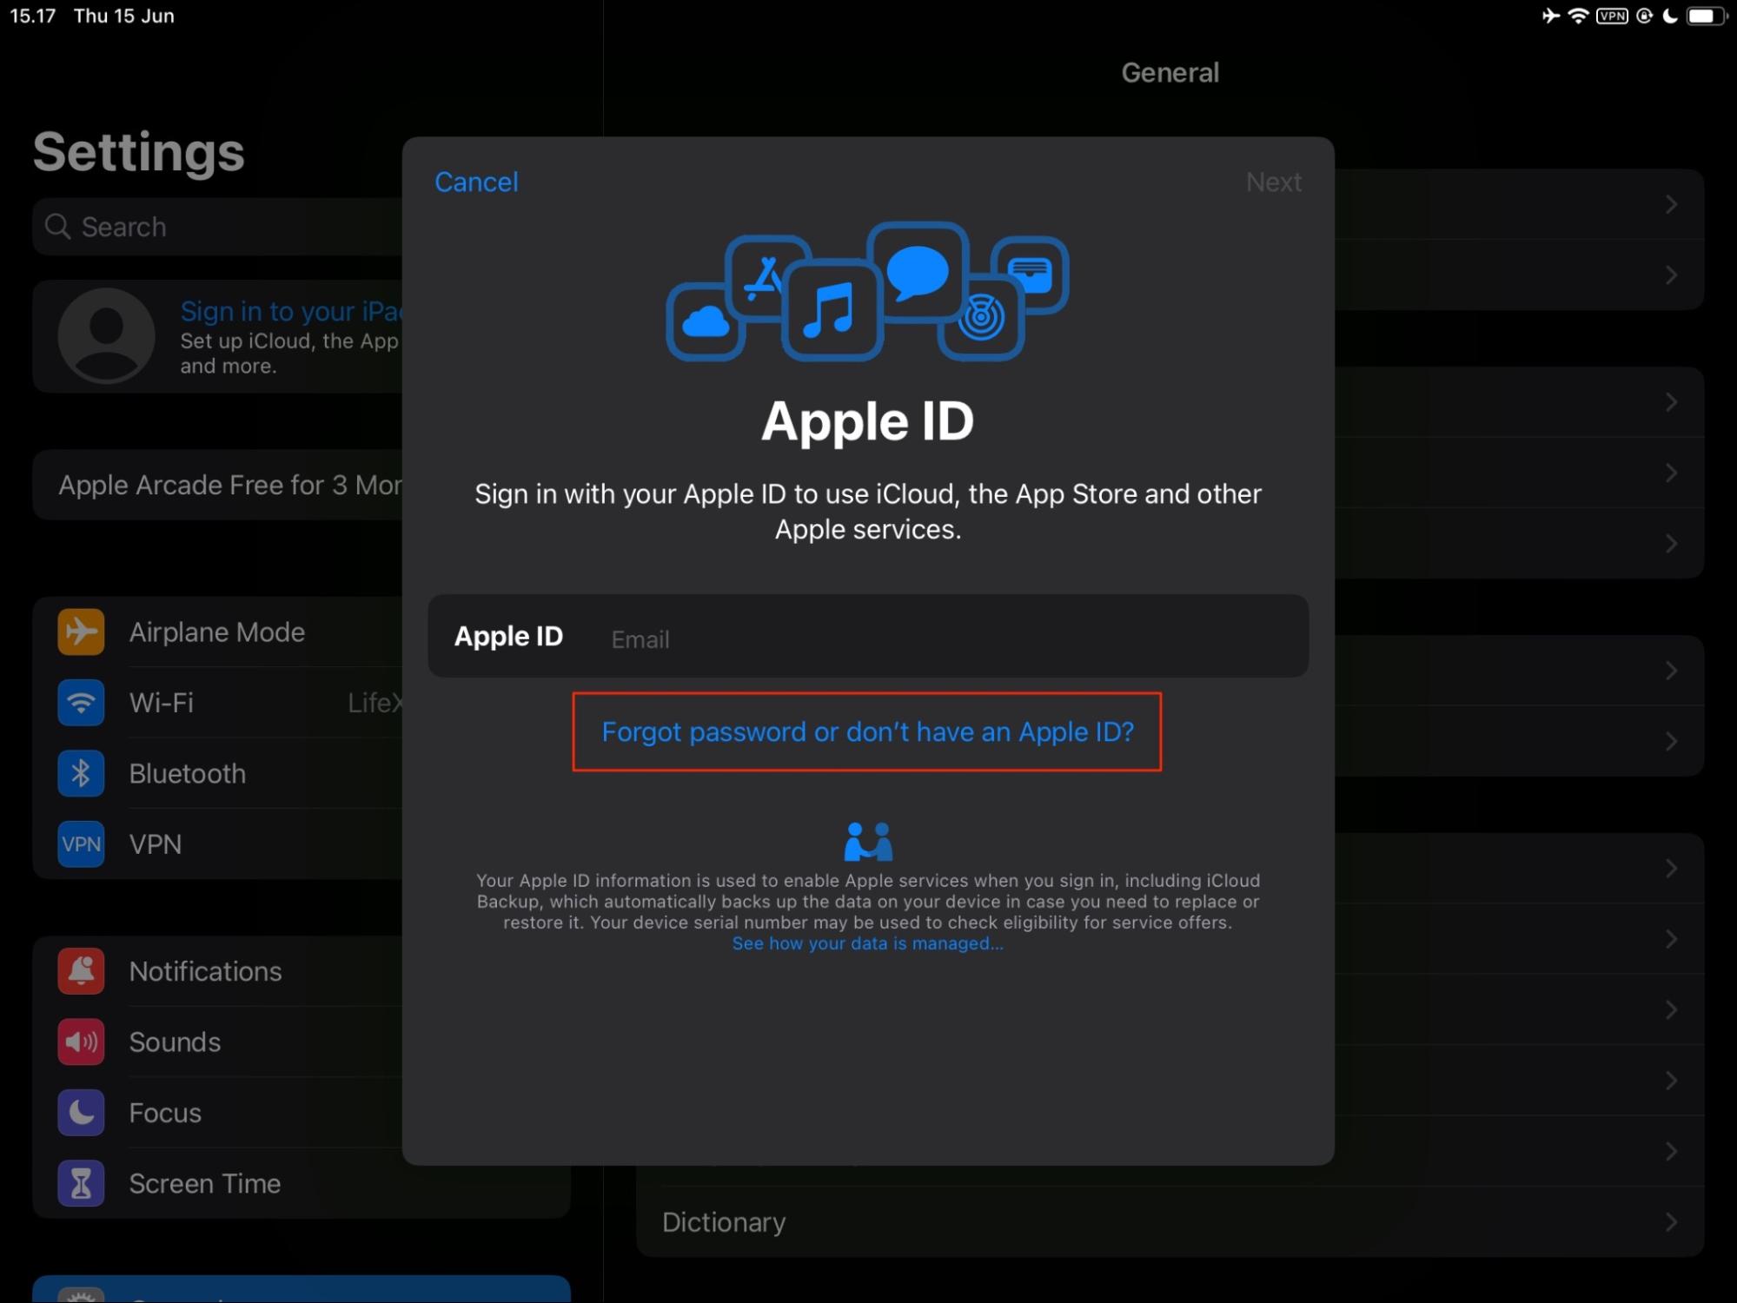Tap the Screen Time hourglass icon
Image resolution: width=1737 pixels, height=1303 pixels.
pos(81,1183)
